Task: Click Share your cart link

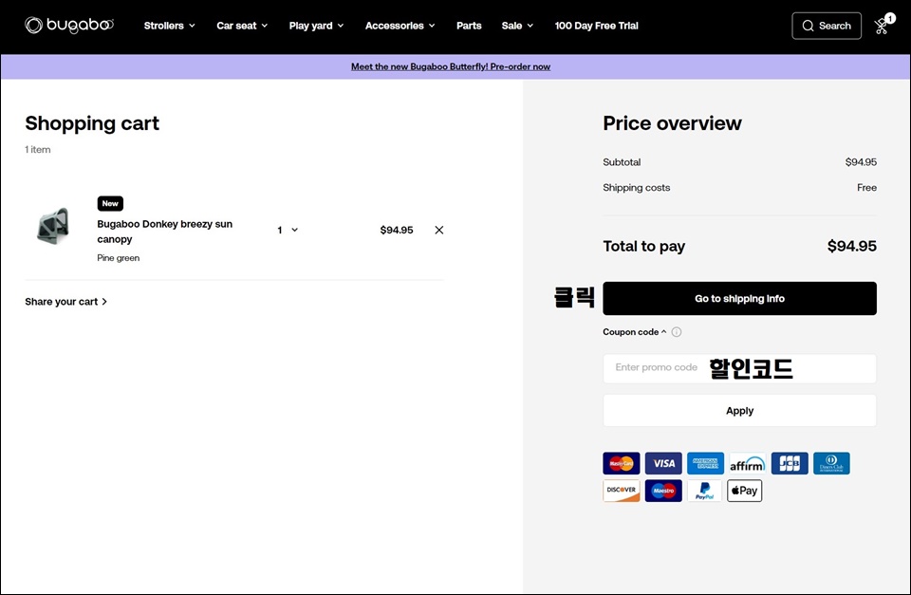Action: pyautogui.click(x=65, y=302)
